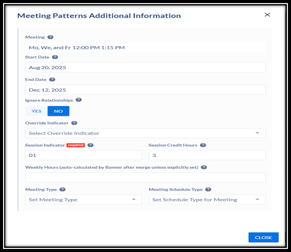The height and width of the screenshot is (252, 291).
Task: Close the dialog with the X icon
Action: click(267, 15)
